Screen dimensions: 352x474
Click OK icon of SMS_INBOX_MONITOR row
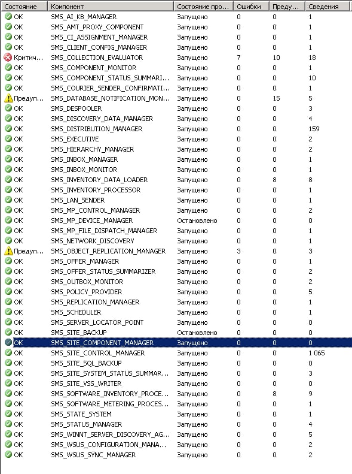click(x=8, y=169)
